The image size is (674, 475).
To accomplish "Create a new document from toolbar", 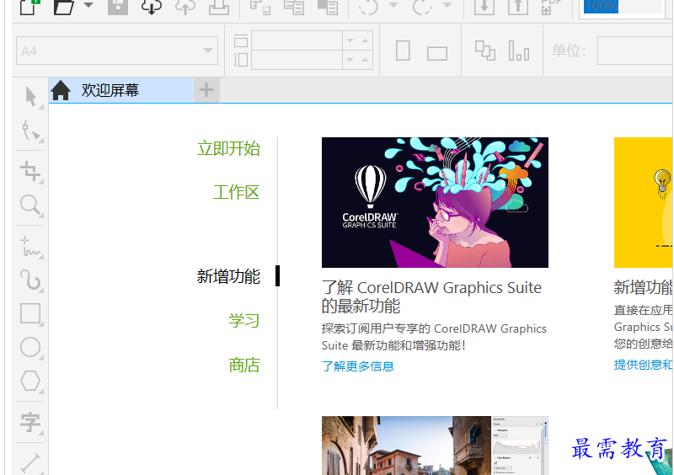I will (29, 7).
